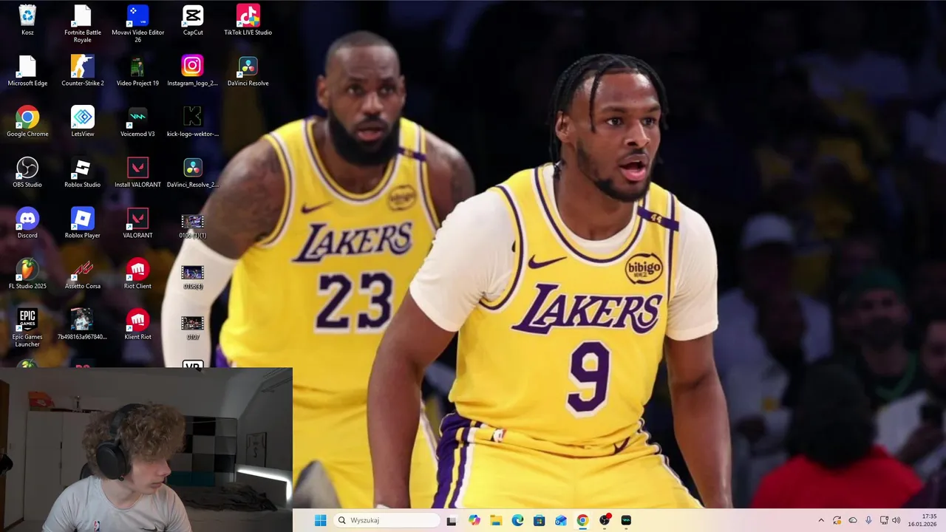
Task: Open the OneDrive cloud tray icon
Action: point(852,520)
